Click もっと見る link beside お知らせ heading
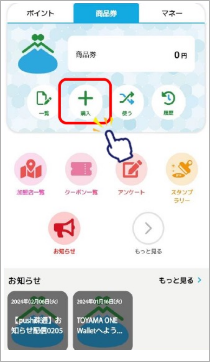Screen dimensions: 210x362 pos(176,281)
